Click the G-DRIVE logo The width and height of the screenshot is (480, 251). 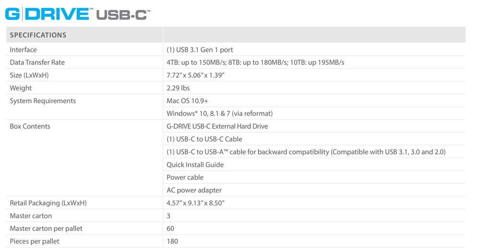49,14
